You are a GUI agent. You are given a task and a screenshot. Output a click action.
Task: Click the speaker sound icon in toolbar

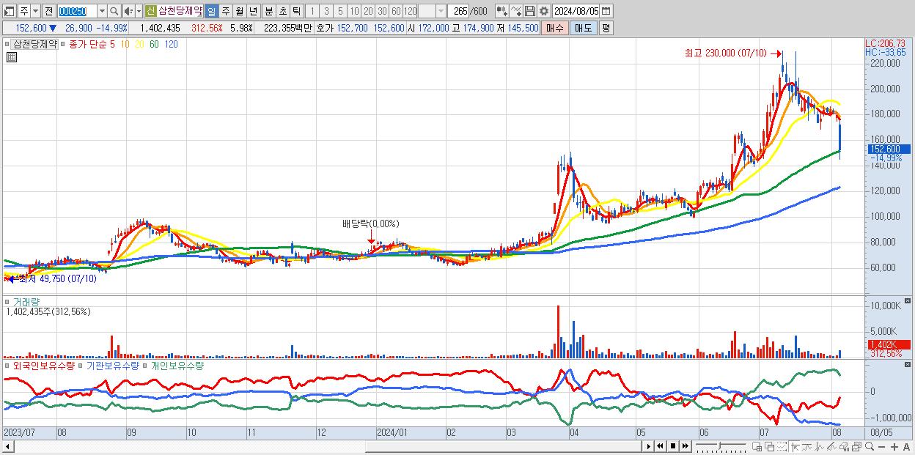pyautogui.click(x=128, y=11)
